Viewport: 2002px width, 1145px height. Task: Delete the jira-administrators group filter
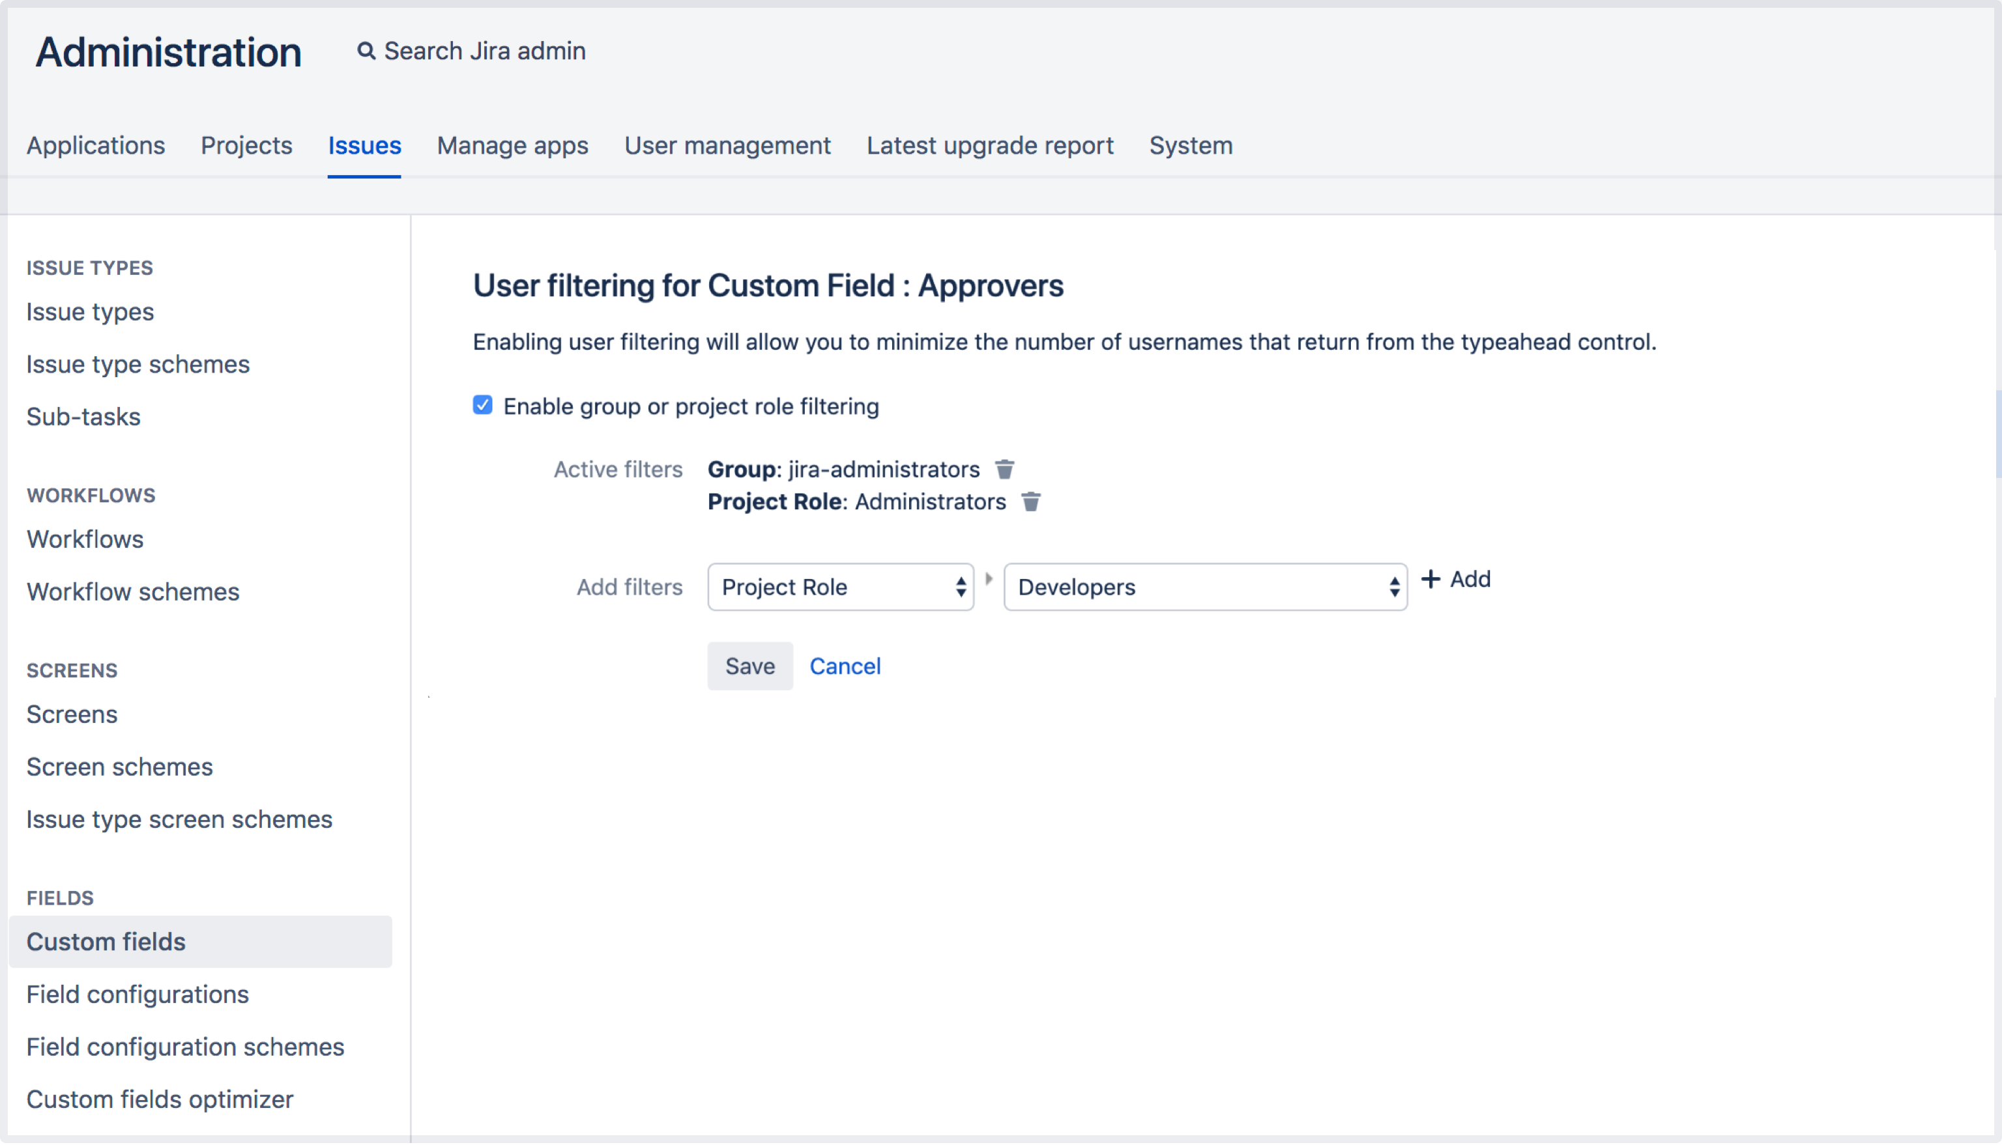point(1004,470)
